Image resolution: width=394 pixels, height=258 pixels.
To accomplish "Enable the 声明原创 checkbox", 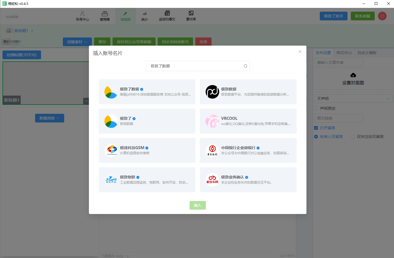I will click(316, 108).
